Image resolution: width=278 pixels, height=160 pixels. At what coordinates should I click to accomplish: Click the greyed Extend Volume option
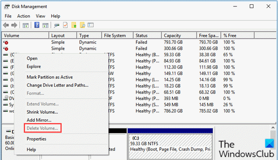(42, 104)
